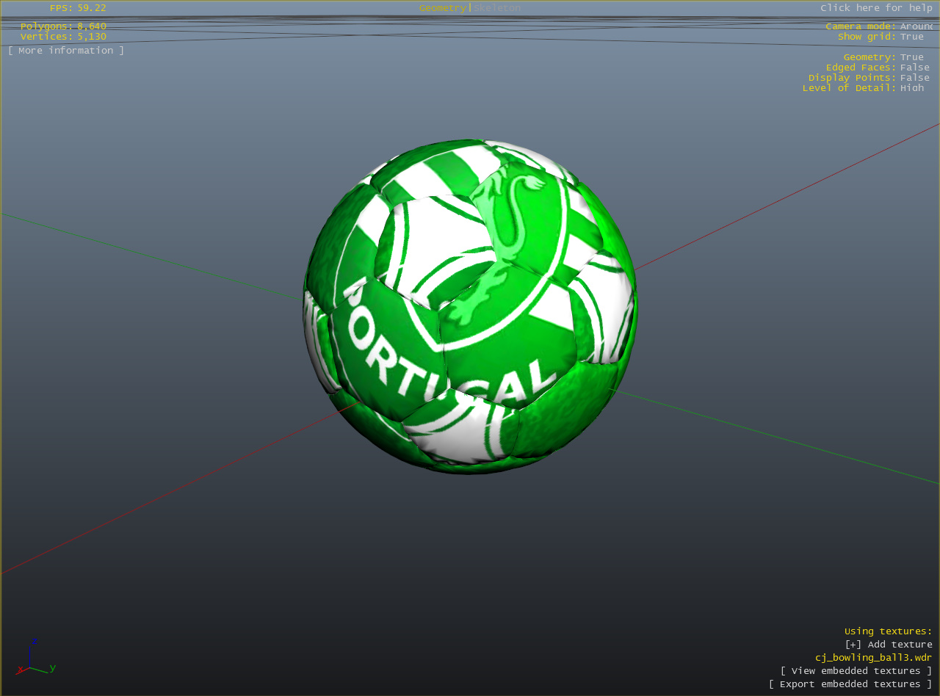
Task: Change the Level of Detail setting
Action: click(x=863, y=88)
